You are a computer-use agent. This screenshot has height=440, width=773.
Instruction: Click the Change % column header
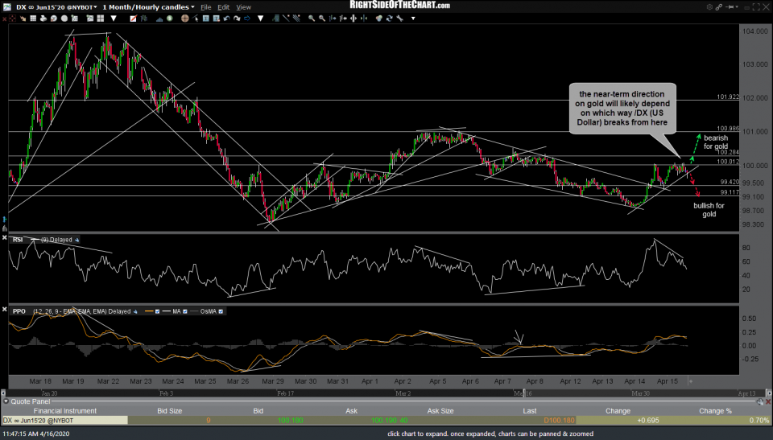(716, 410)
